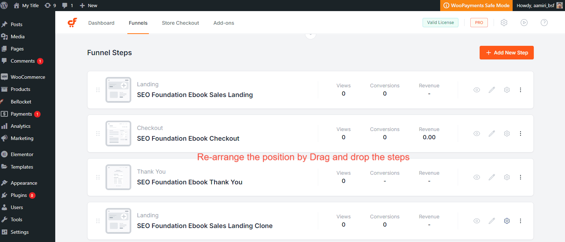
Task: Preview the SEO Foundation Ebook Checkout step
Action: 477,134
